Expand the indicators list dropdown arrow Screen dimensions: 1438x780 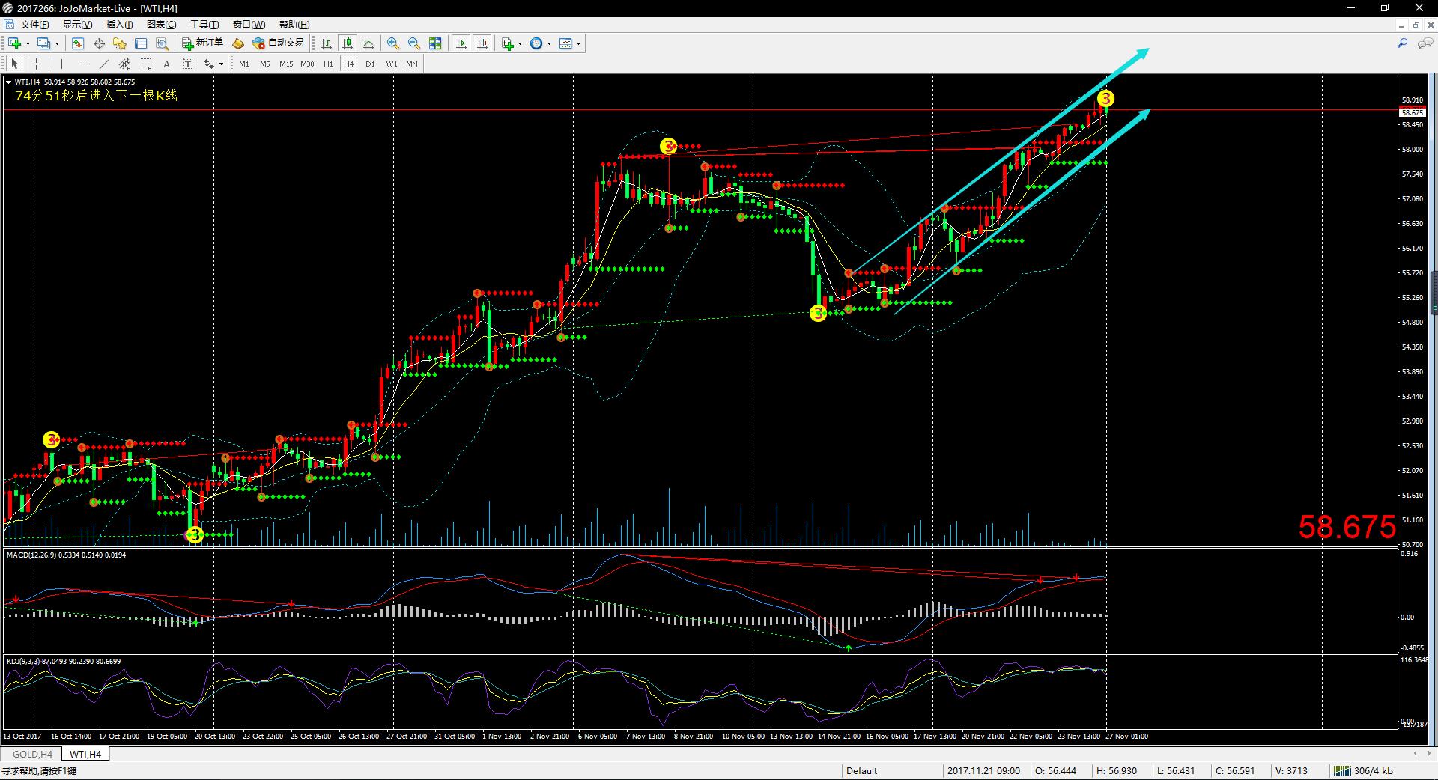(x=520, y=43)
